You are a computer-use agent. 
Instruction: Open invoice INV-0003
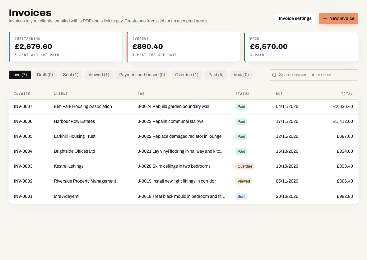pyautogui.click(x=23, y=166)
